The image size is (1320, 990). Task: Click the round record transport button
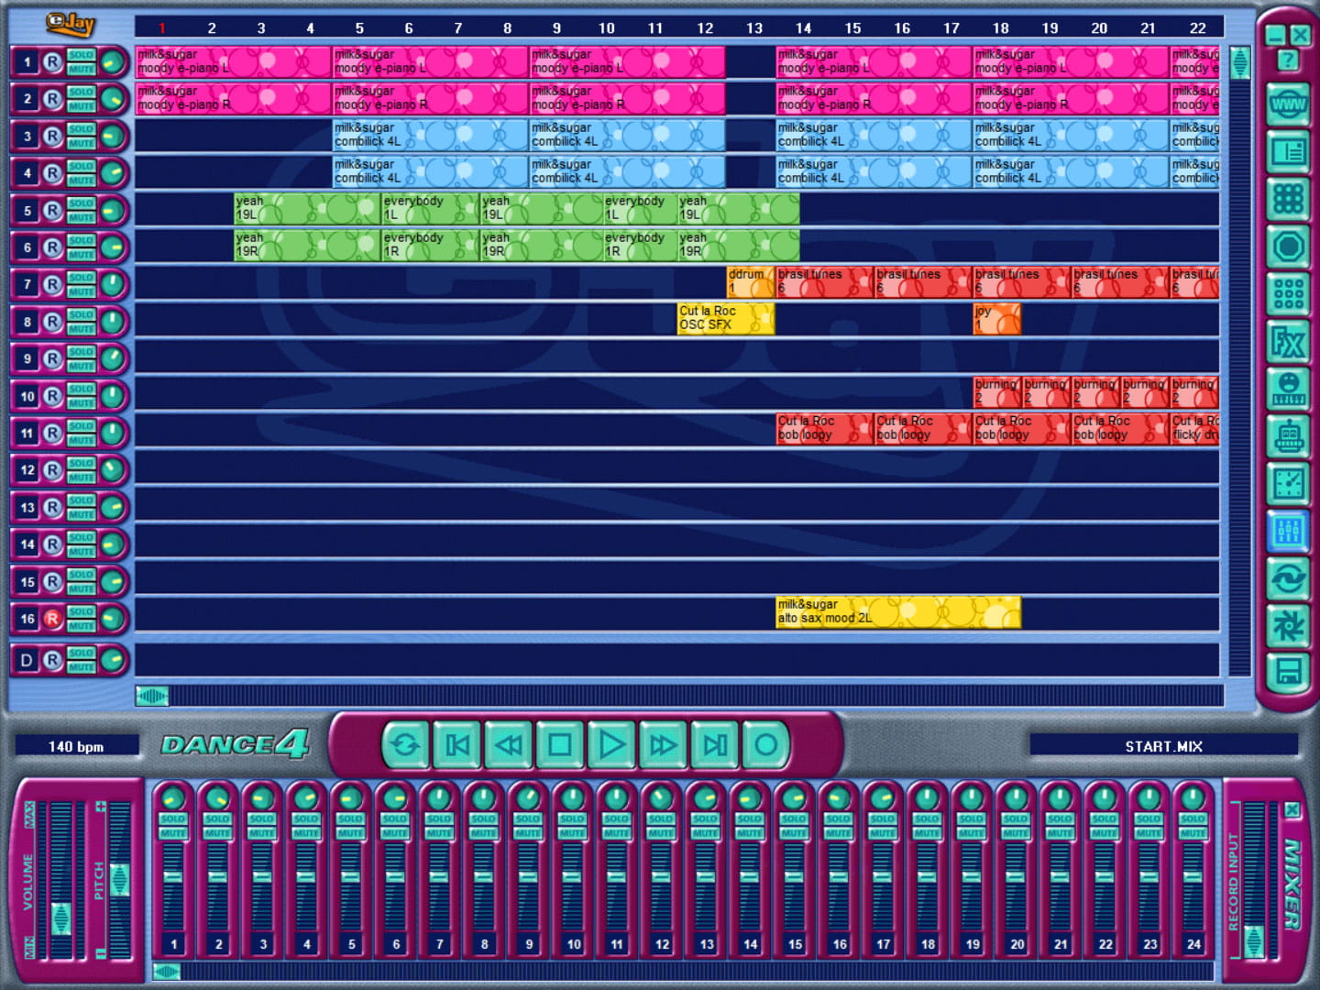pos(766,744)
